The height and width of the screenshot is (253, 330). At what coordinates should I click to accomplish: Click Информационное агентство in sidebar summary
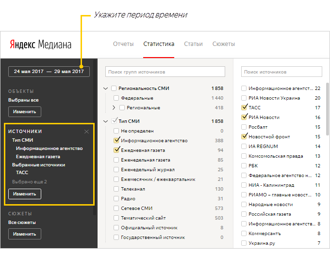coord(49,149)
